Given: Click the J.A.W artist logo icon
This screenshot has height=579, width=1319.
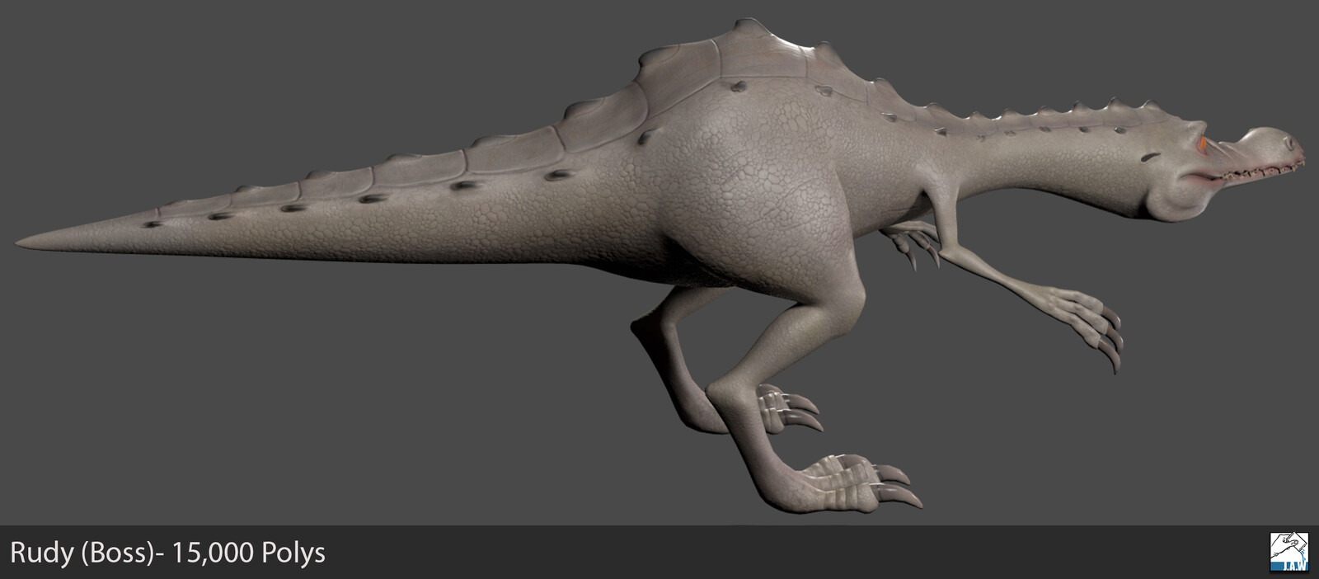Looking at the screenshot, I should pos(1290,552).
